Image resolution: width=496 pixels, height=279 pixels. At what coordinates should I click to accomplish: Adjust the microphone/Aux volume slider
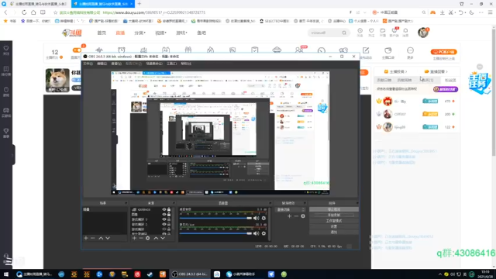click(x=215, y=233)
